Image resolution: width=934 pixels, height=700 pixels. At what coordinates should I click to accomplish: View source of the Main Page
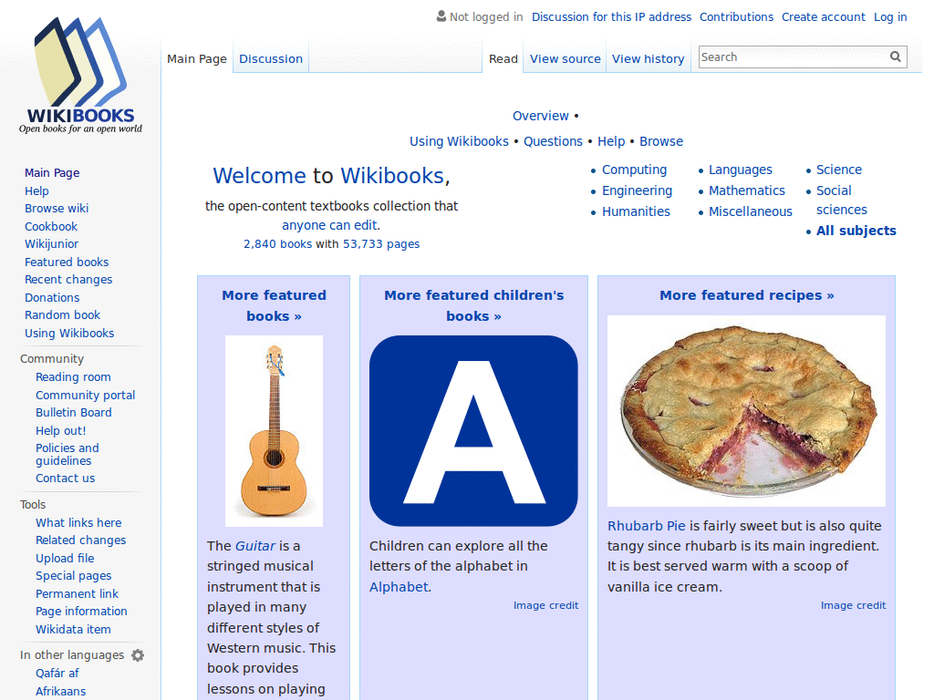[565, 58]
